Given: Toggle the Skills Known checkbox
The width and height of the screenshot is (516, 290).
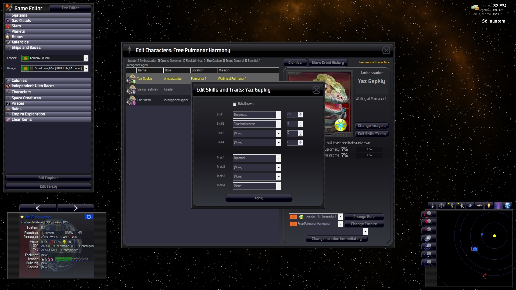Looking at the screenshot, I should pyautogui.click(x=234, y=104).
